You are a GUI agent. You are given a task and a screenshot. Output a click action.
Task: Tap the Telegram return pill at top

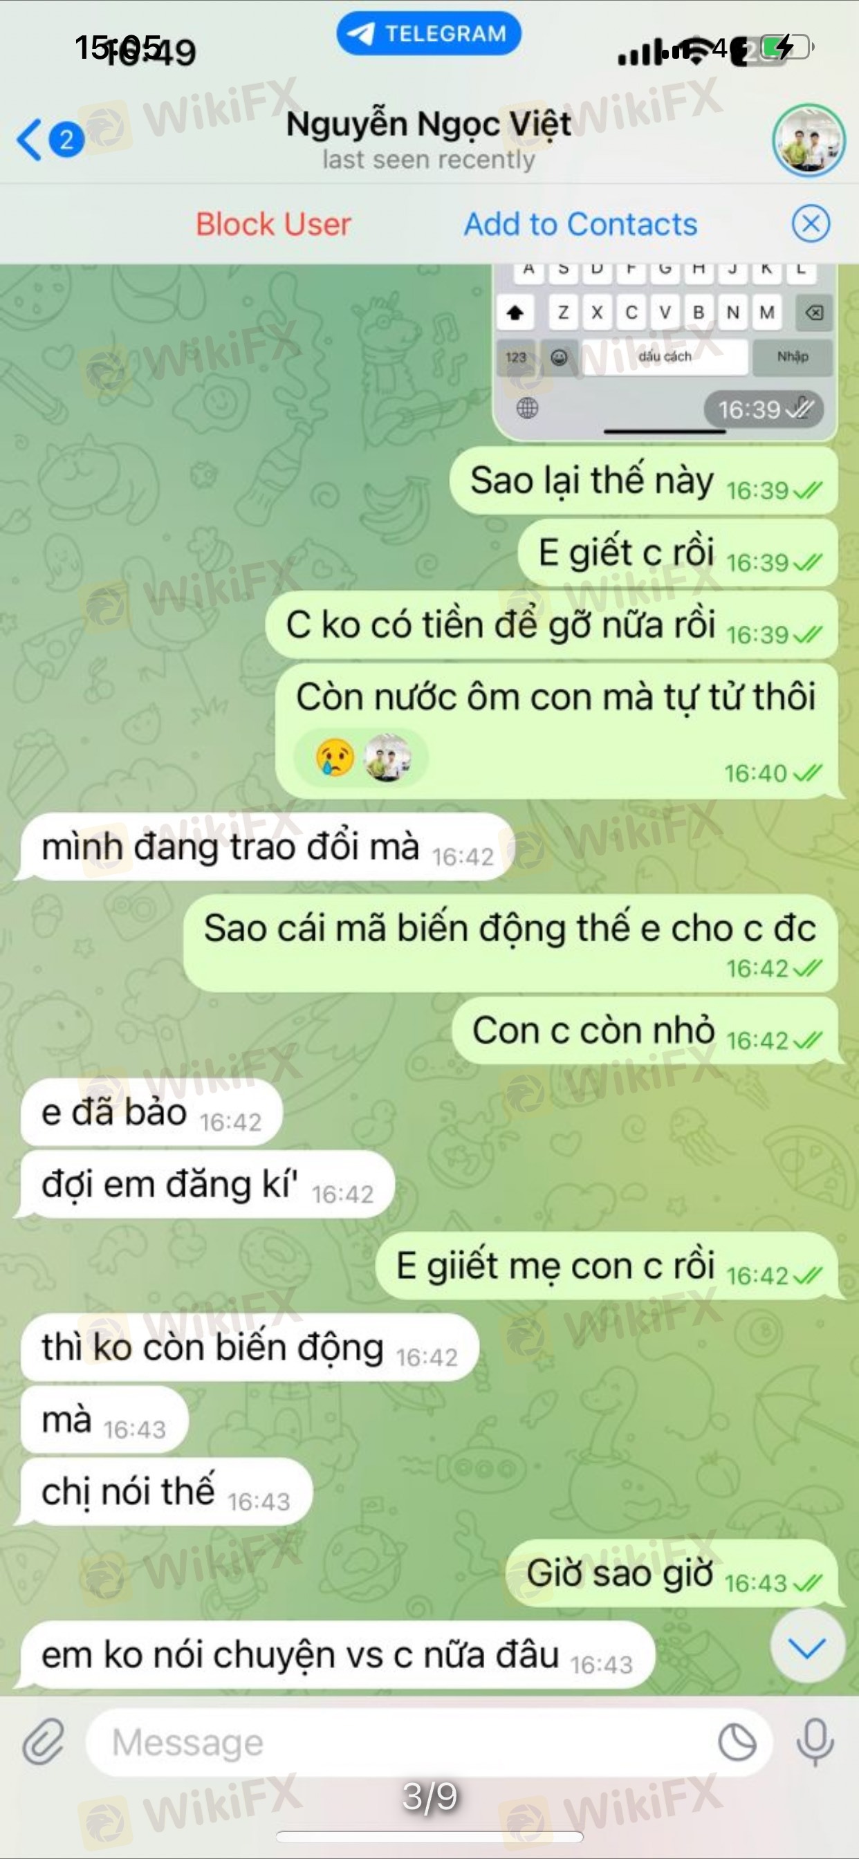[429, 33]
